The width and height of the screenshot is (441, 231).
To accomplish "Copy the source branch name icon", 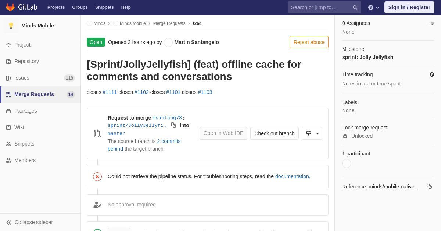I will (x=173, y=125).
